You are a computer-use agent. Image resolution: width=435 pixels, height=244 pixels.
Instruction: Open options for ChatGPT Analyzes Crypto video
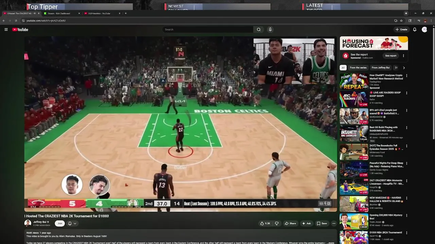[x=406, y=76]
